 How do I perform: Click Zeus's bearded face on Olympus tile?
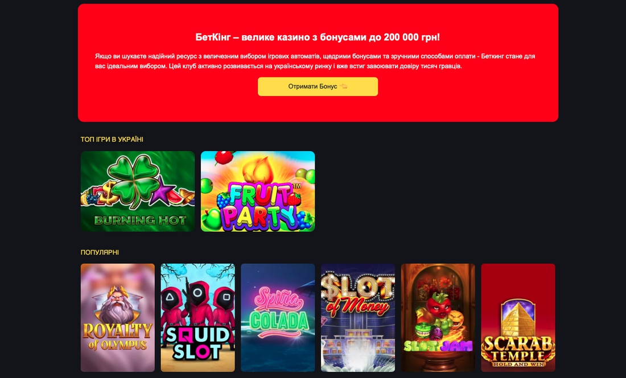tap(117, 307)
